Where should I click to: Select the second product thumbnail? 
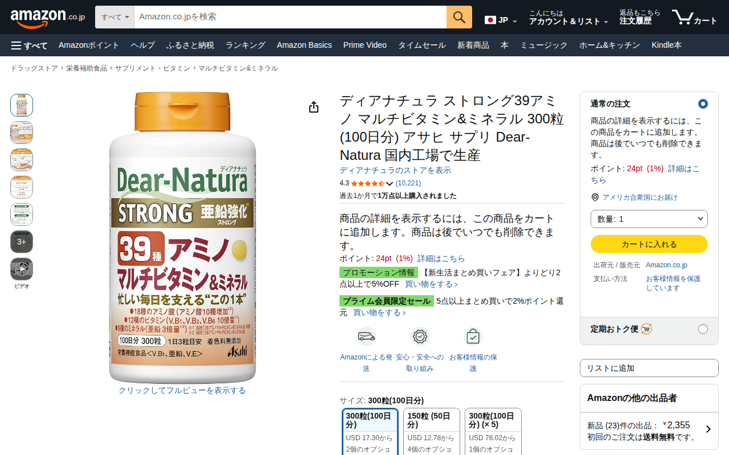pyautogui.click(x=22, y=133)
